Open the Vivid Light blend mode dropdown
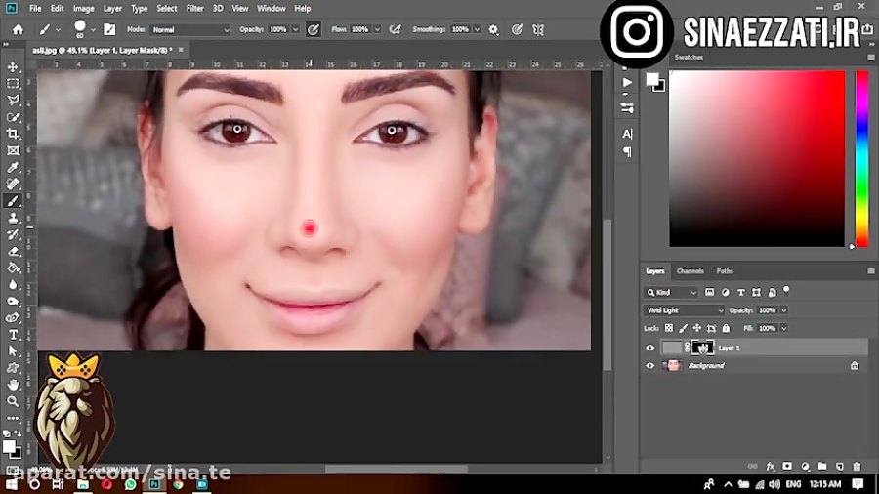Image resolution: width=879 pixels, height=494 pixels. pos(684,310)
